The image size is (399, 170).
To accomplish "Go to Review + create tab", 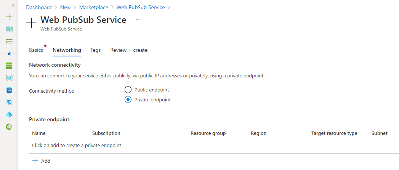I will point(129,50).
